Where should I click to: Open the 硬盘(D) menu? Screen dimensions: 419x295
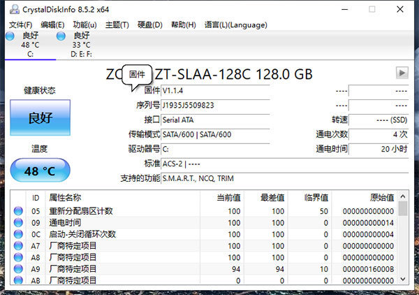pos(150,25)
